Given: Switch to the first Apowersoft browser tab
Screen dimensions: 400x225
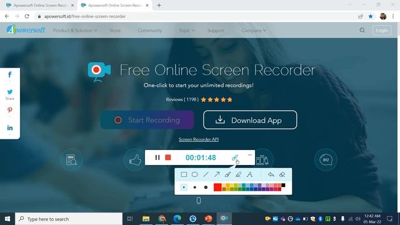Looking at the screenshot, I should tap(39, 5).
